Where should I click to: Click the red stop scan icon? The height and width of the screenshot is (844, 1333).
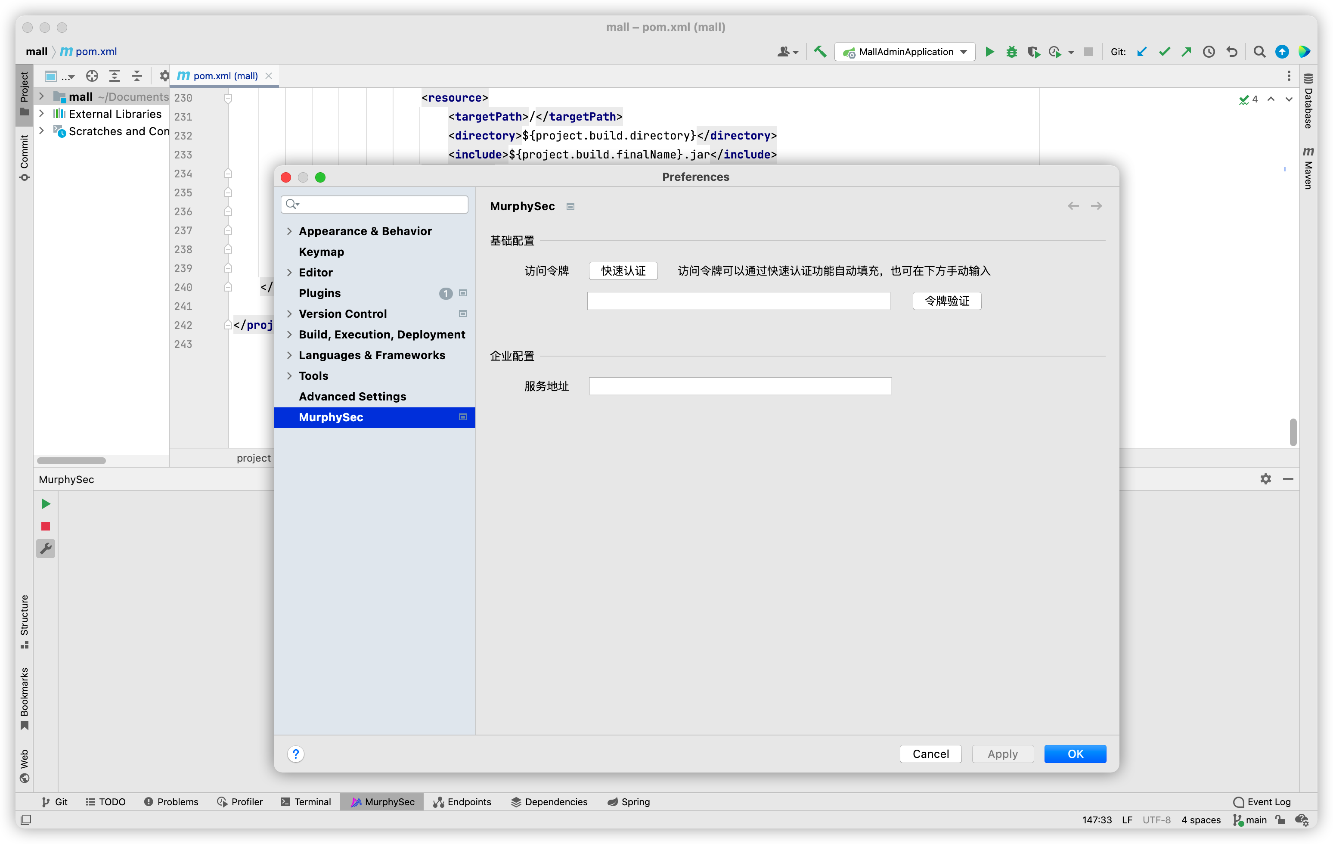46,526
